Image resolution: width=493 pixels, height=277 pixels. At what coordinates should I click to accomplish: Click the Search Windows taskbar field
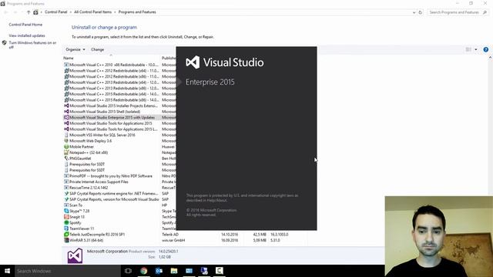[x=68, y=271]
